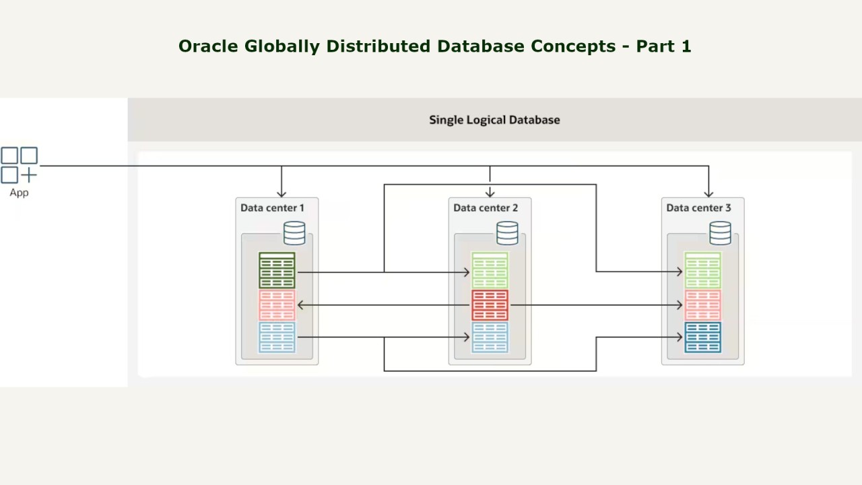Screen dimensions: 862x485
Task: Click the App label under the grid icon
Action: 19,193
